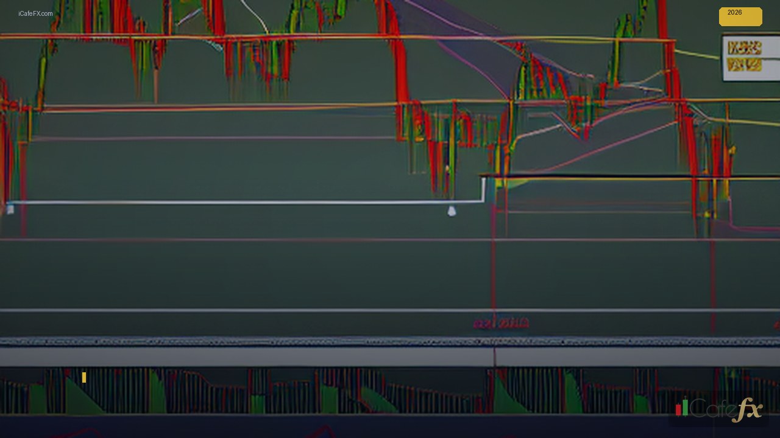Image resolution: width=780 pixels, height=438 pixels.
Task: Click the pink date label on the red vertical line
Action: (x=501, y=324)
